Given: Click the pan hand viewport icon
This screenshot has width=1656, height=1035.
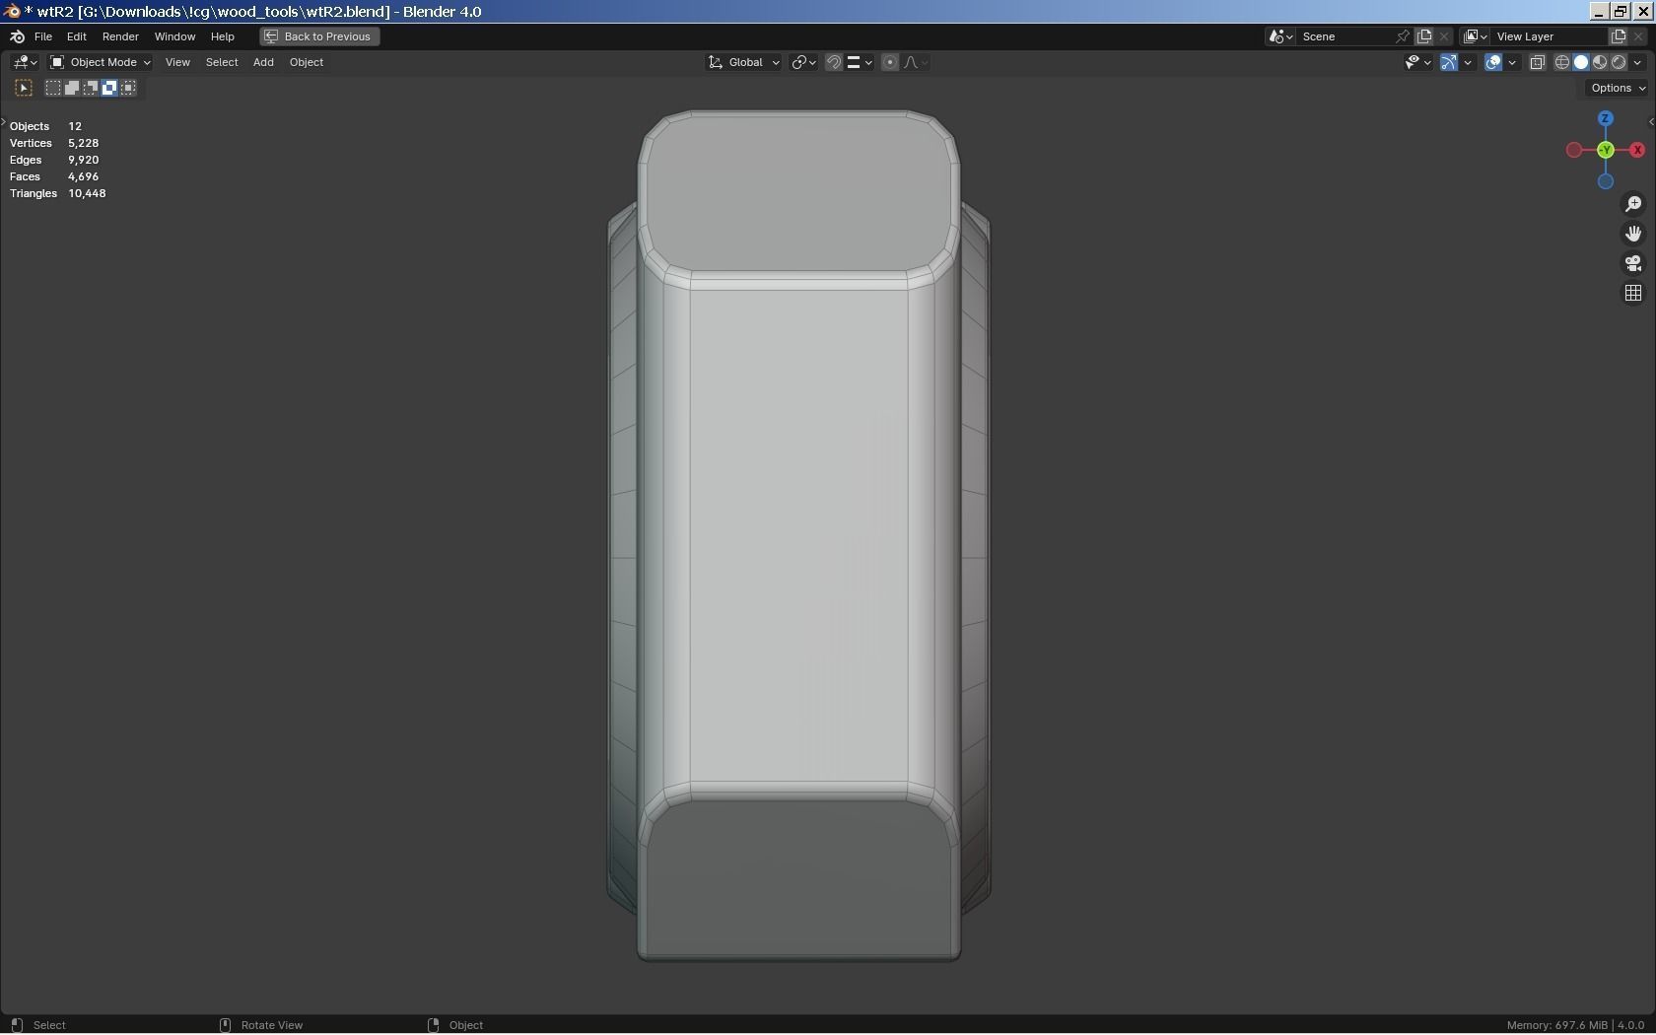Looking at the screenshot, I should coord(1633,234).
